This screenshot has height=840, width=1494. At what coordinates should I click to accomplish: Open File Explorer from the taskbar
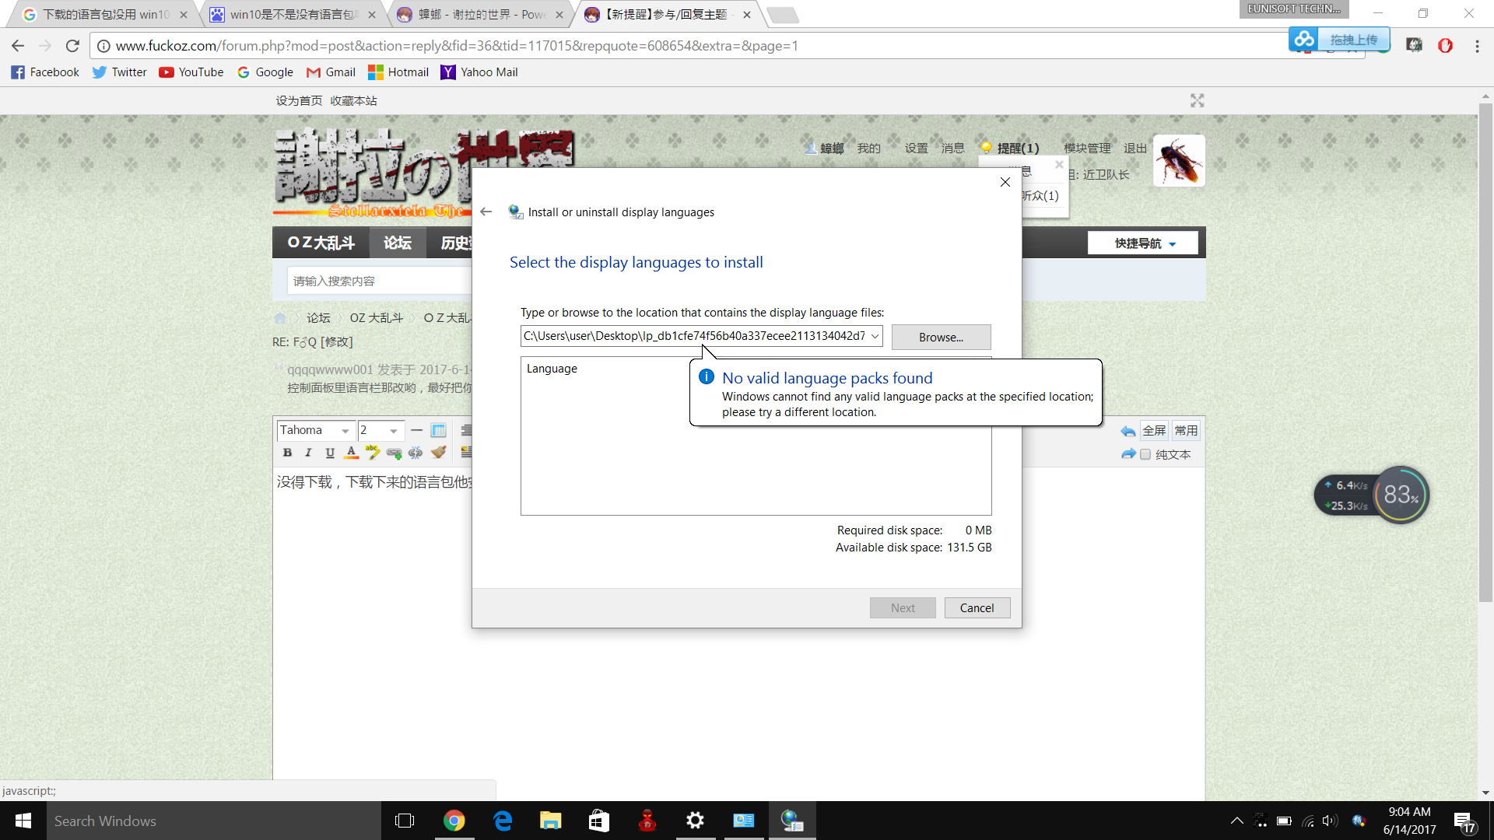[x=550, y=821]
